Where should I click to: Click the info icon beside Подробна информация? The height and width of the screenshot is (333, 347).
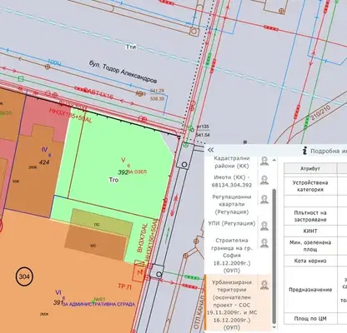(x=305, y=151)
